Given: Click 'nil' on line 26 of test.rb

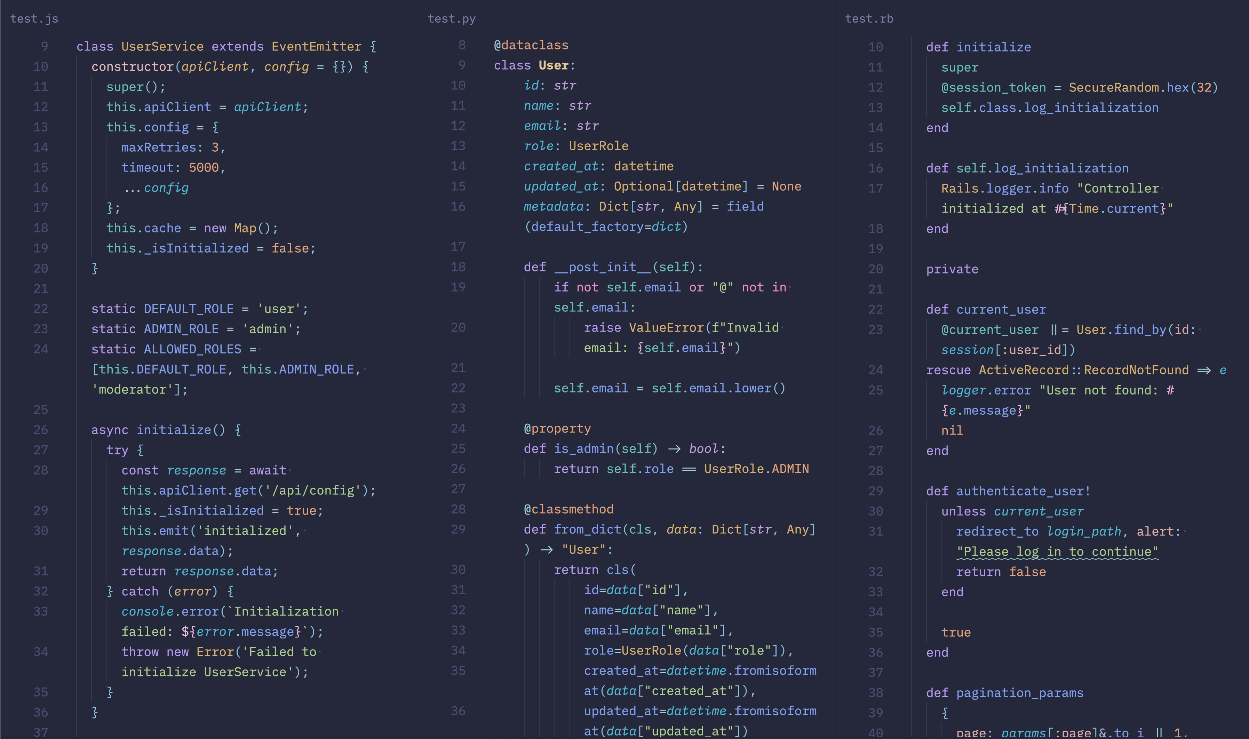Looking at the screenshot, I should pos(952,430).
